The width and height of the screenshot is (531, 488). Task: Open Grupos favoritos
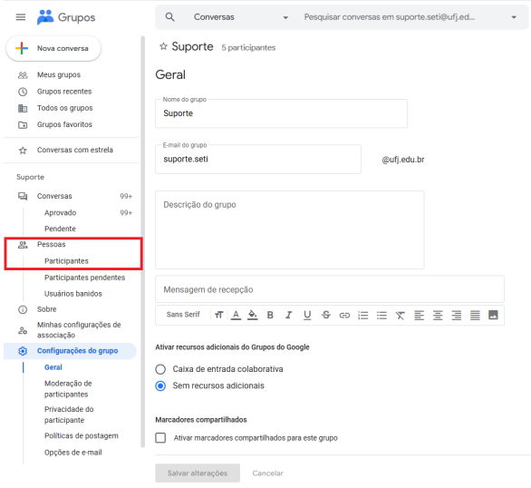click(x=64, y=124)
